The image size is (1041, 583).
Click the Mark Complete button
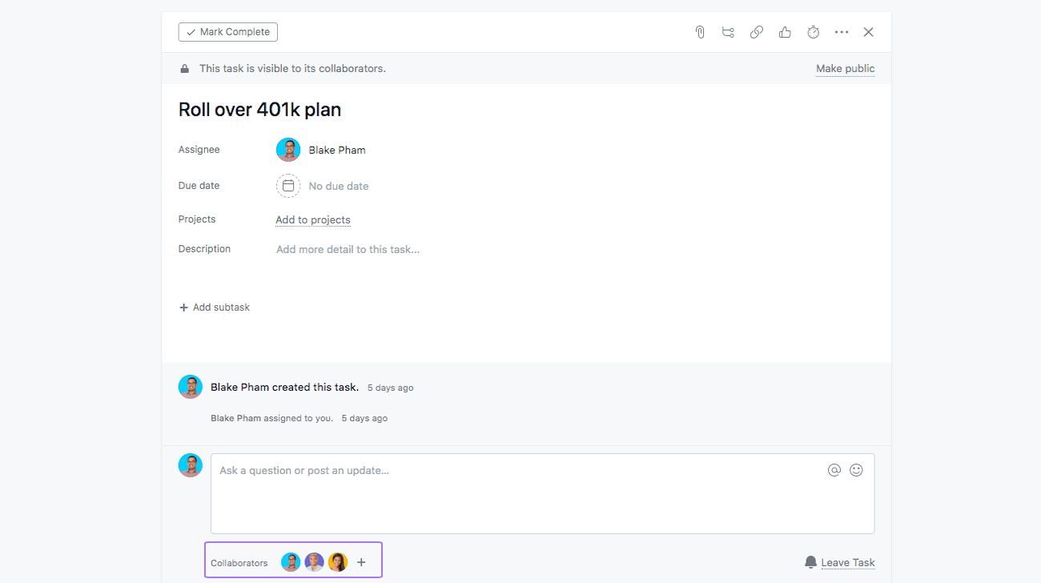228,32
